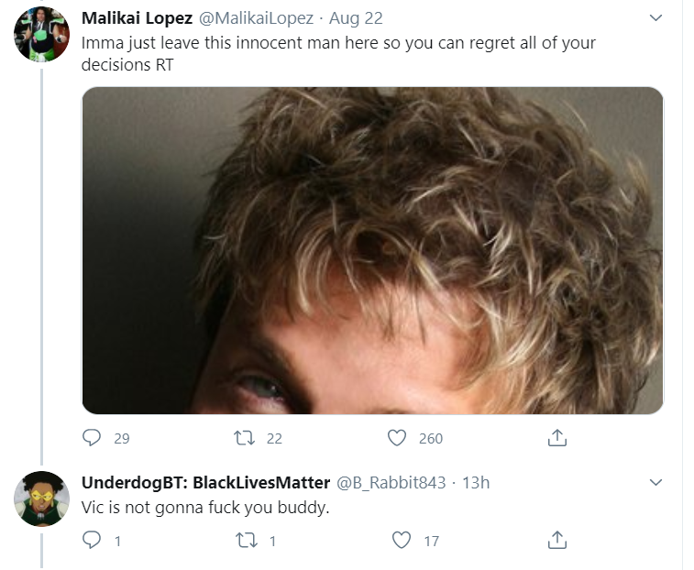Screen dimensions: 694x570
Task: Click the Malikai Lopez display name
Action: click(138, 18)
